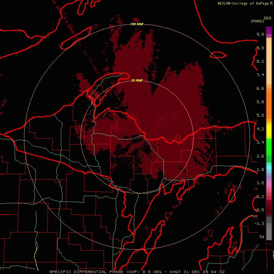Screen dimensions: 274x274
Task: Click the NEXLAB-College of DuPage credit text
Action: point(243,3)
